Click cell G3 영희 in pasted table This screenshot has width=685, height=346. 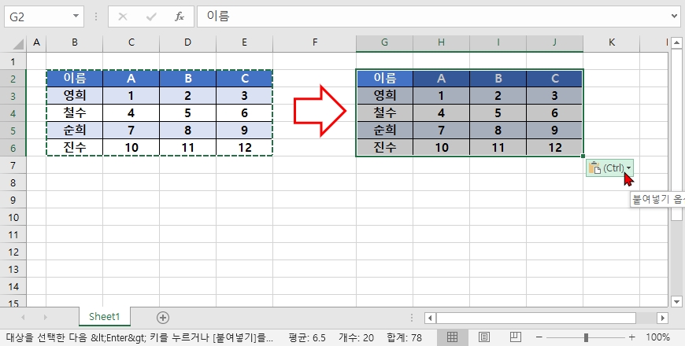coord(384,96)
